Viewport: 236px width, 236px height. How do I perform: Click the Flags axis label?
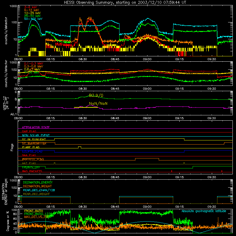[12, 147]
